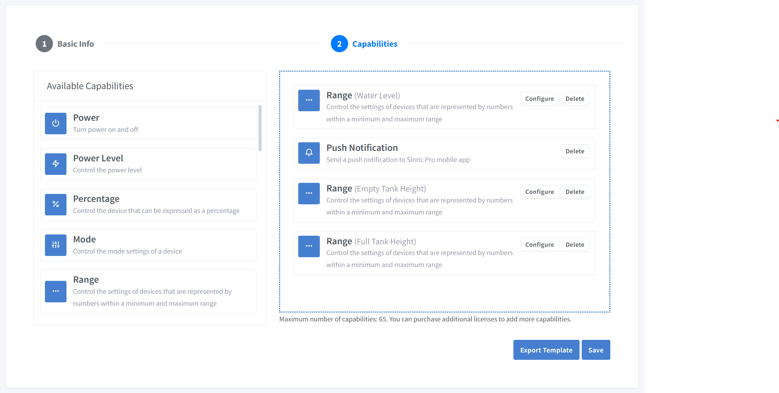Click the Power Level lightning bolt icon
This screenshot has height=393, width=779.
click(55, 164)
